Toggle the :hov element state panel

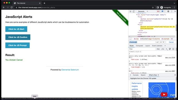coord(158,49)
